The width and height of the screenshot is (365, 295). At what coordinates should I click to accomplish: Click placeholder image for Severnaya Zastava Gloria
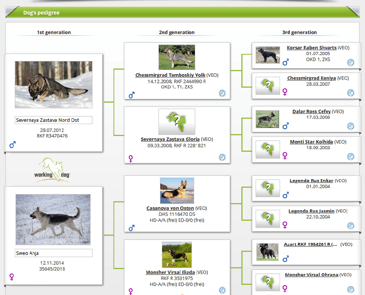click(x=176, y=122)
